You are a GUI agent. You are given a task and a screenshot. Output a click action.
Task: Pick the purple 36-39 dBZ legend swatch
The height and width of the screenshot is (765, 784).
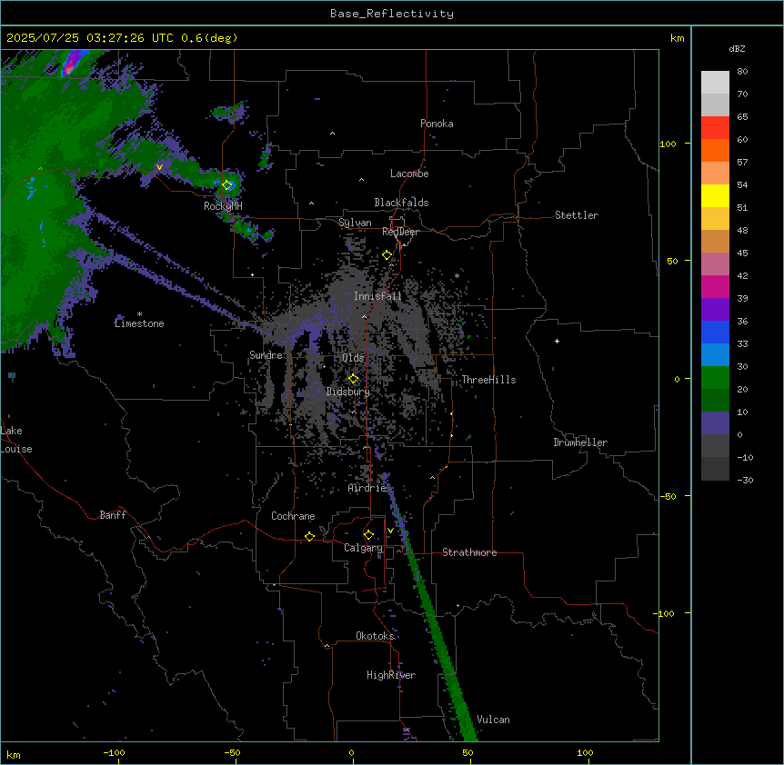tap(715, 310)
